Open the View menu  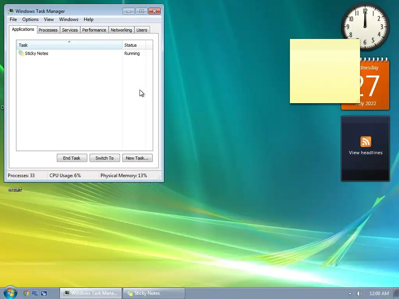49,19
